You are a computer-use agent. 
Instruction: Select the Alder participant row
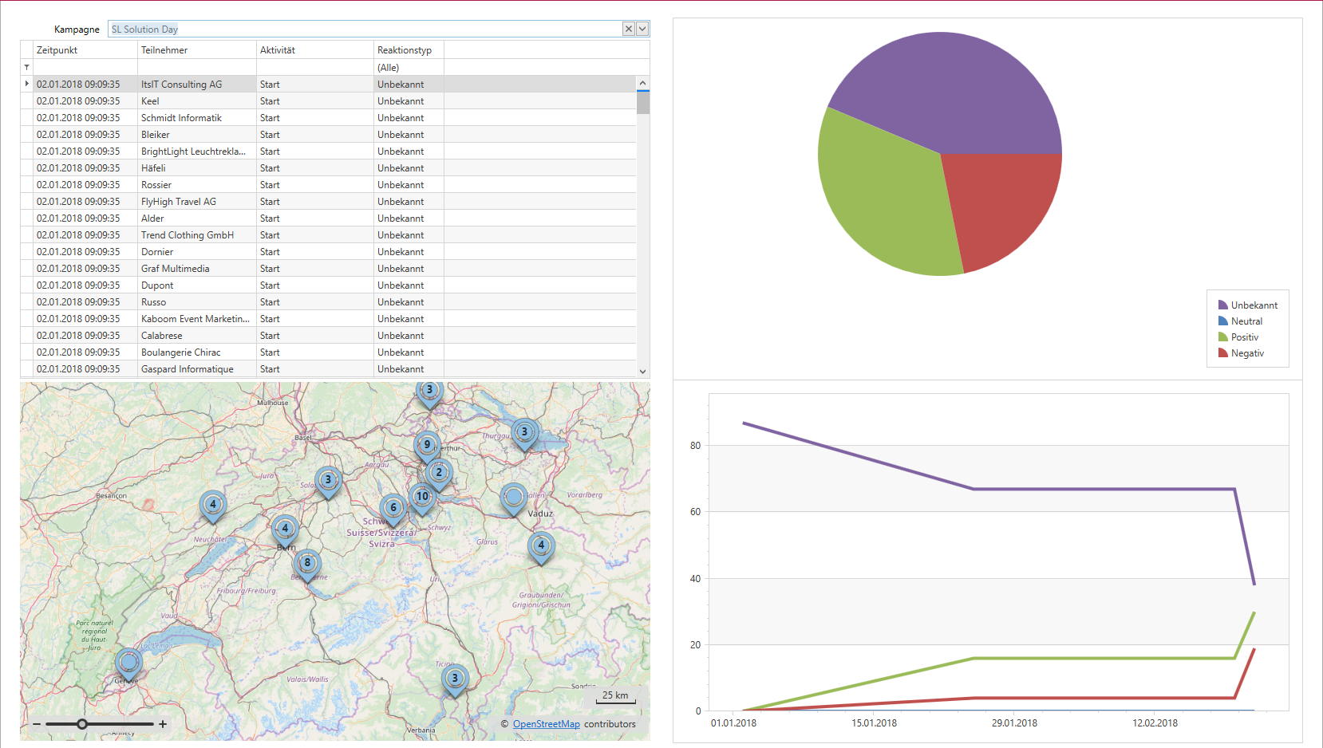point(328,218)
